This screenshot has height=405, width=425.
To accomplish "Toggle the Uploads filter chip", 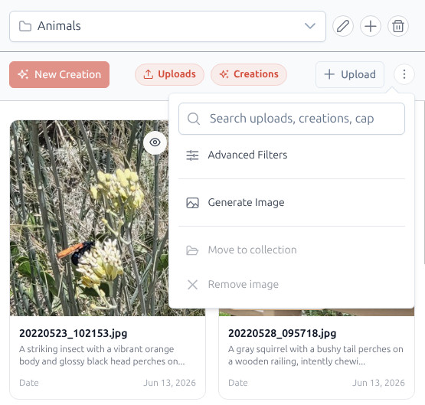I will click(x=169, y=74).
